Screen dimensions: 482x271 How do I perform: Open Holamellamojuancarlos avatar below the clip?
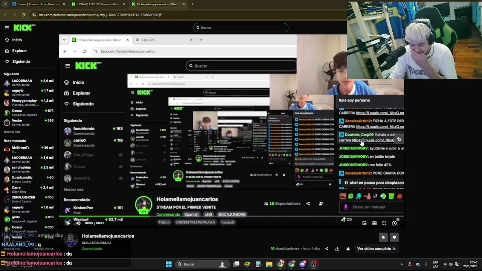pos(71,241)
